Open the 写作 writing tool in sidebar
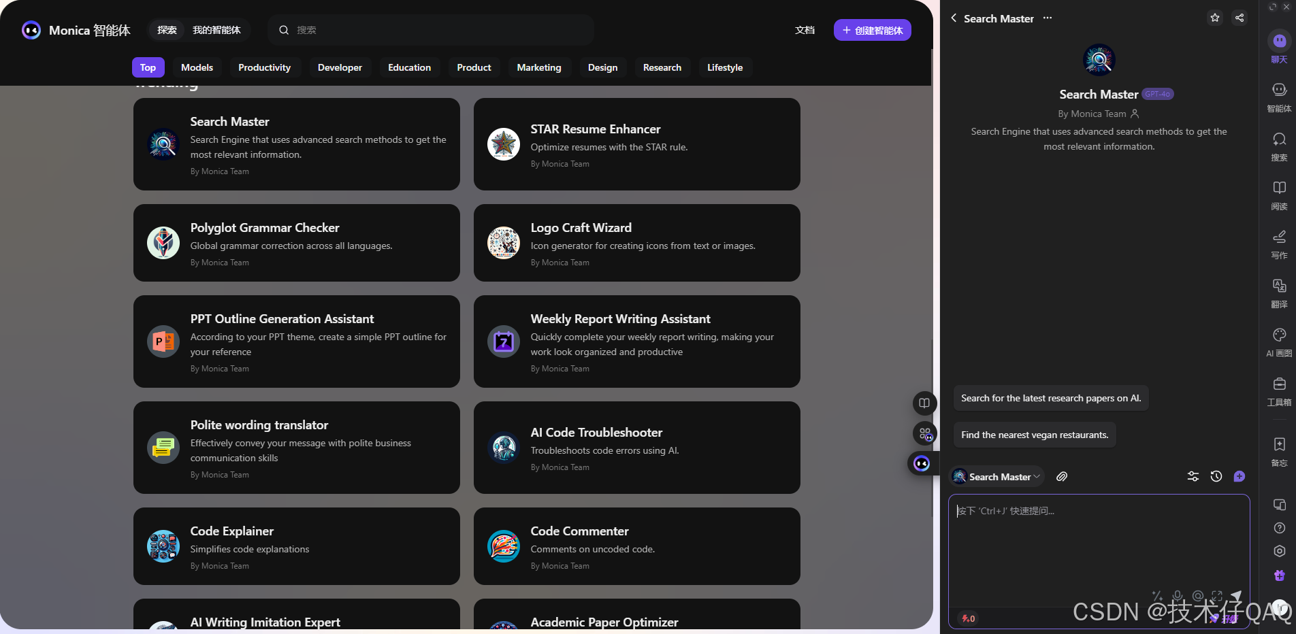 tap(1279, 244)
